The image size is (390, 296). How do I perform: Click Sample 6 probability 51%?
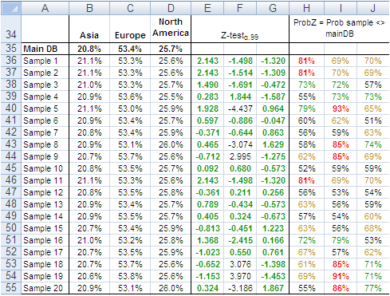tap(373, 120)
